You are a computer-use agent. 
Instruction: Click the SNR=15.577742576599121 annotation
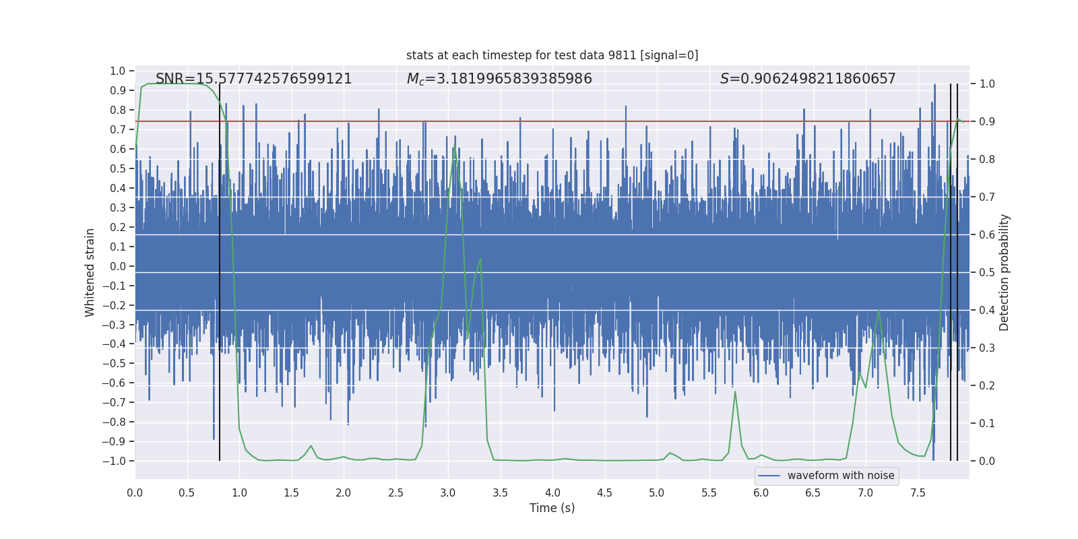[254, 79]
